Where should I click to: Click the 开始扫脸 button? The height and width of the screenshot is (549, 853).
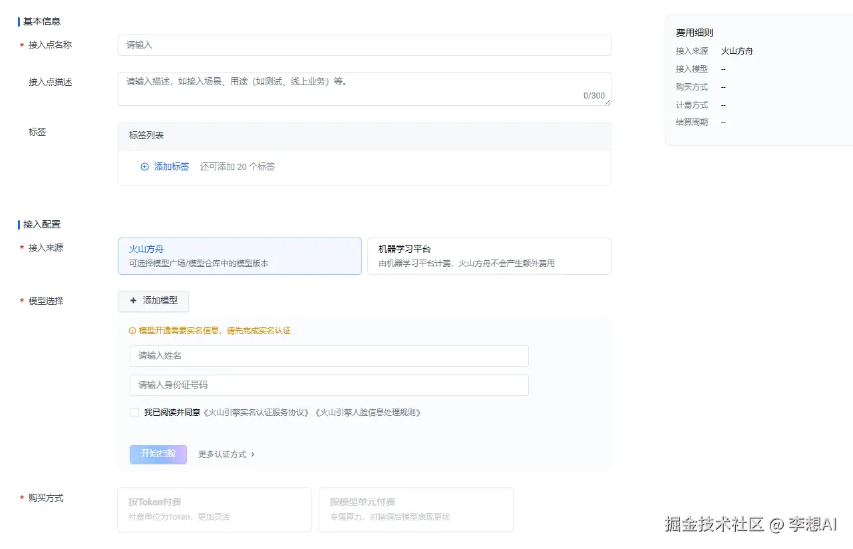158,454
